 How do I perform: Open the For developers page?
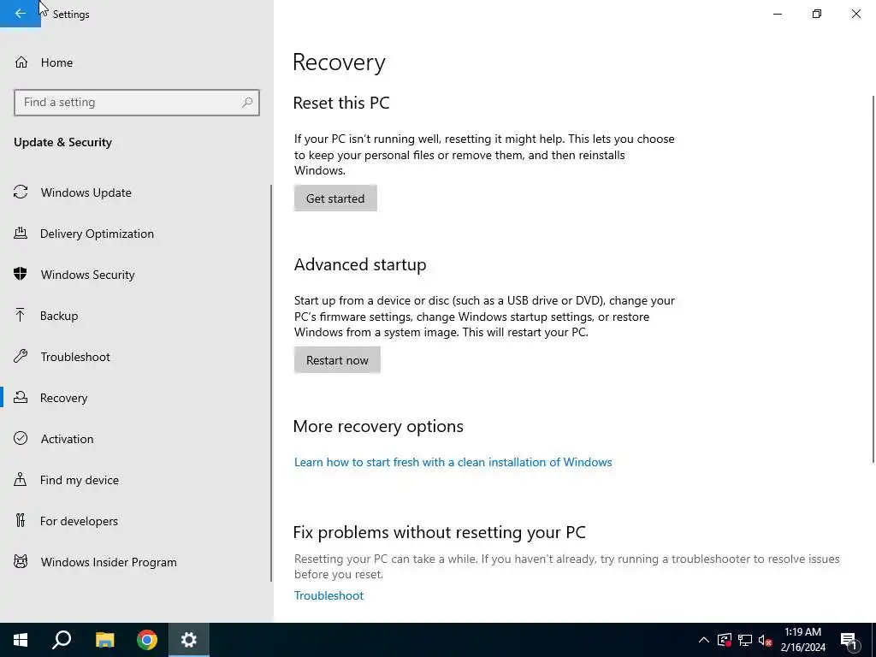79,521
